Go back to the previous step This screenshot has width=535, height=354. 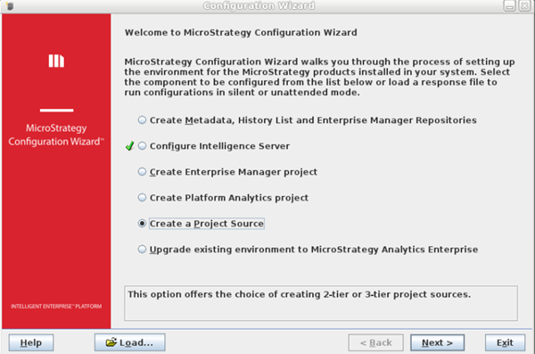[x=375, y=342]
